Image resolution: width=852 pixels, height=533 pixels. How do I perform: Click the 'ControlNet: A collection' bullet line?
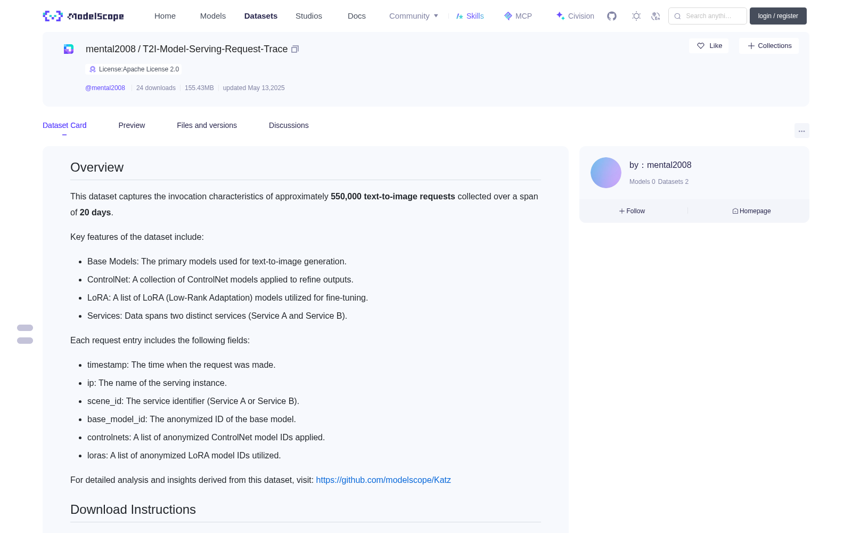(x=220, y=280)
